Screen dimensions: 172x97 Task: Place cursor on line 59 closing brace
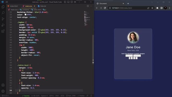tap(20, 91)
